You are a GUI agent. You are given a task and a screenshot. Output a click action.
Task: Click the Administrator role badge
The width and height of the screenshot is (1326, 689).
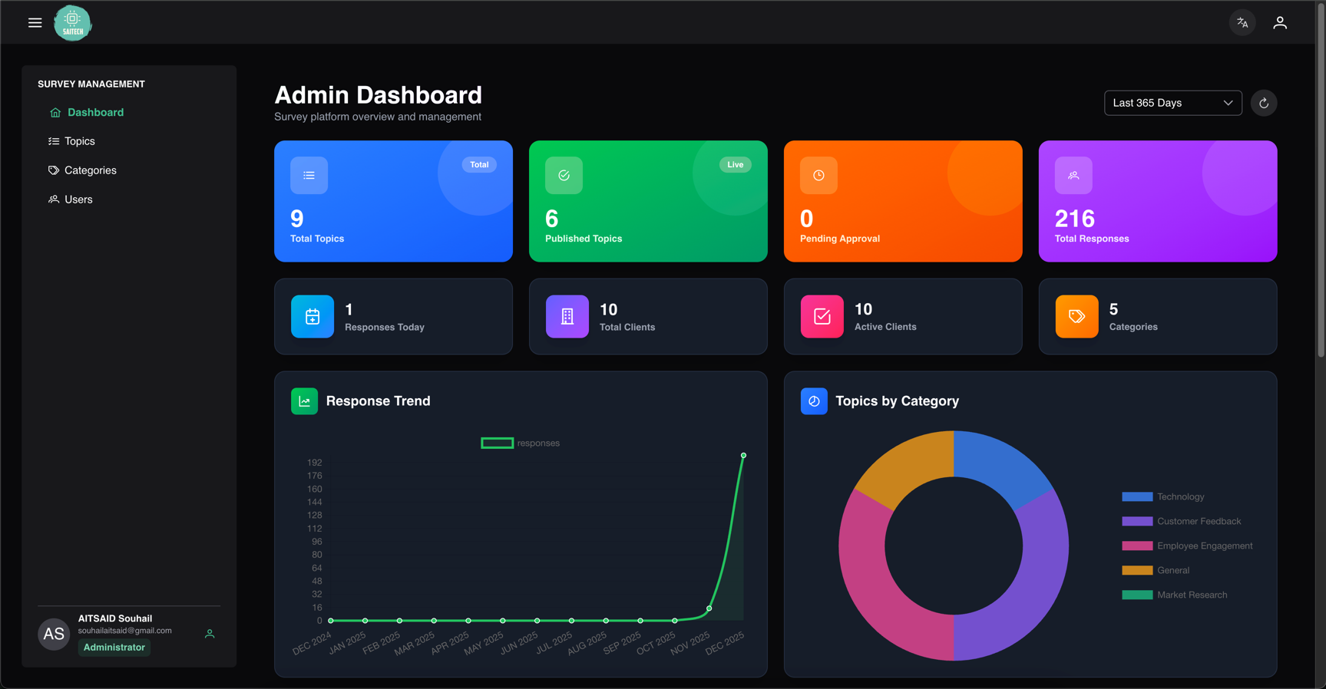114,648
